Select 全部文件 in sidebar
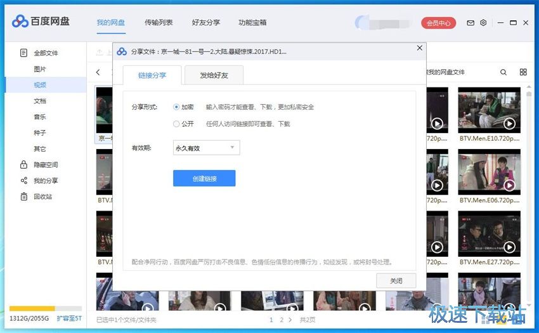Viewport: 539px width, 333px height. [x=46, y=53]
